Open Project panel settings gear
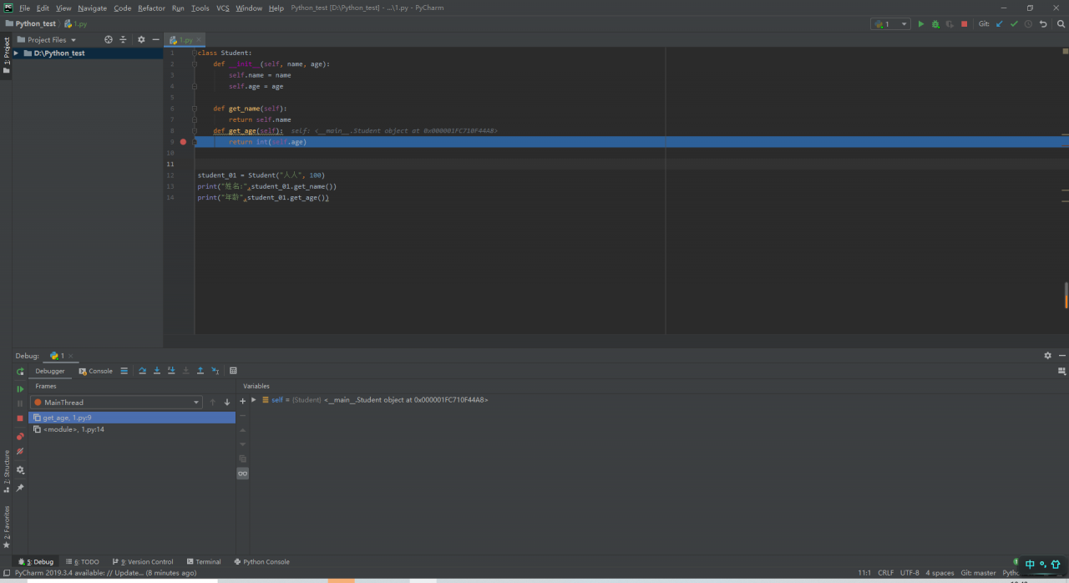1069x583 pixels. [141, 39]
